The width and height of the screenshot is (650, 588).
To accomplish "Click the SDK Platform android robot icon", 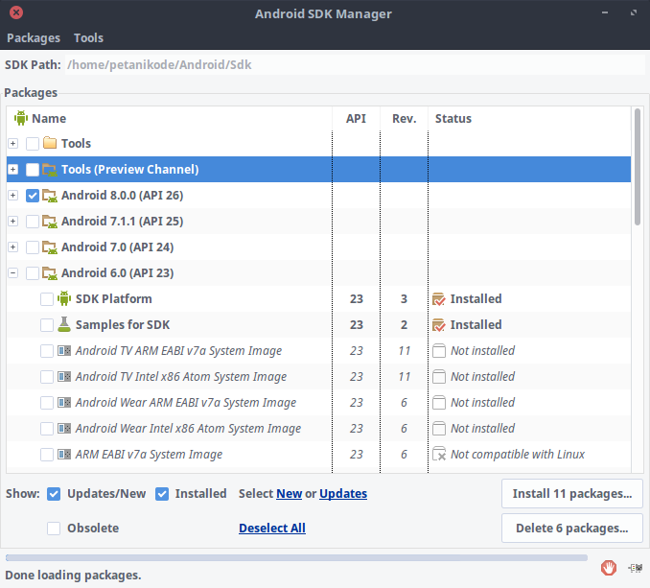I will pyautogui.click(x=64, y=298).
